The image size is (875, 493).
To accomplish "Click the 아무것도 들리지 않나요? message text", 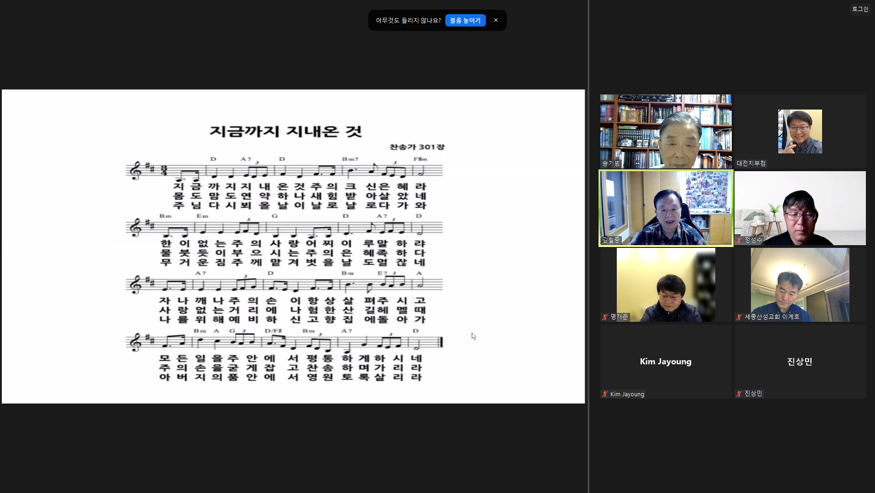I will (408, 21).
